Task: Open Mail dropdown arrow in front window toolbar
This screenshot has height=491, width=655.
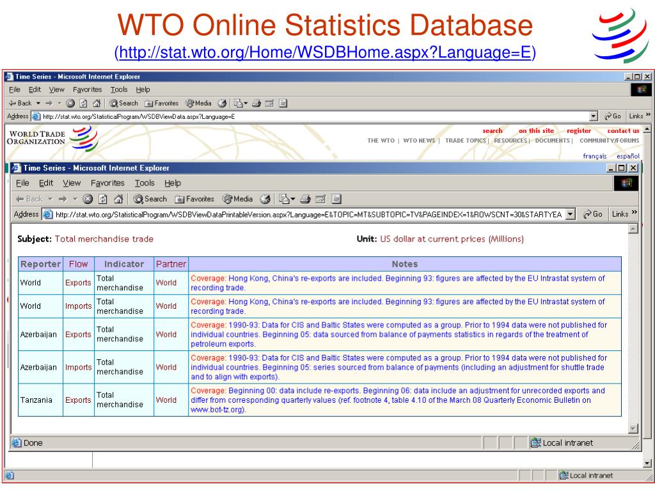Action: pos(292,199)
